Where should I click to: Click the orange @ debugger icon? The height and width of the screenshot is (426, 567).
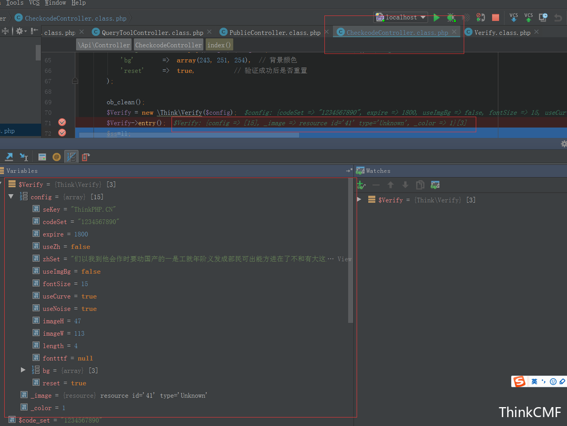pyautogui.click(x=56, y=157)
